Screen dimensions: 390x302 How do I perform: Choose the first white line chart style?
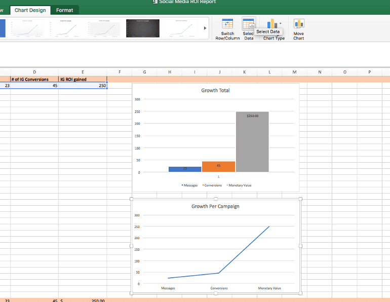point(27,28)
